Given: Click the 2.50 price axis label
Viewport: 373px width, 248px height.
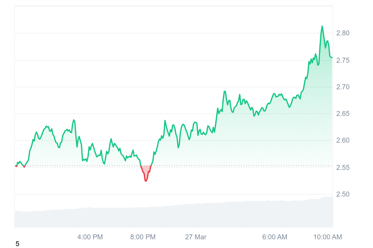Looking at the screenshot, I should tap(343, 194).
